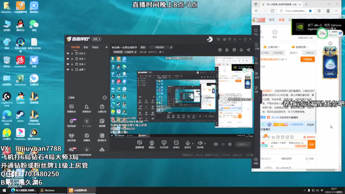Image resolution: width=345 pixels, height=194 pixels.
Task: Click the 修改 button next to the stream title
Action: tap(143, 47)
